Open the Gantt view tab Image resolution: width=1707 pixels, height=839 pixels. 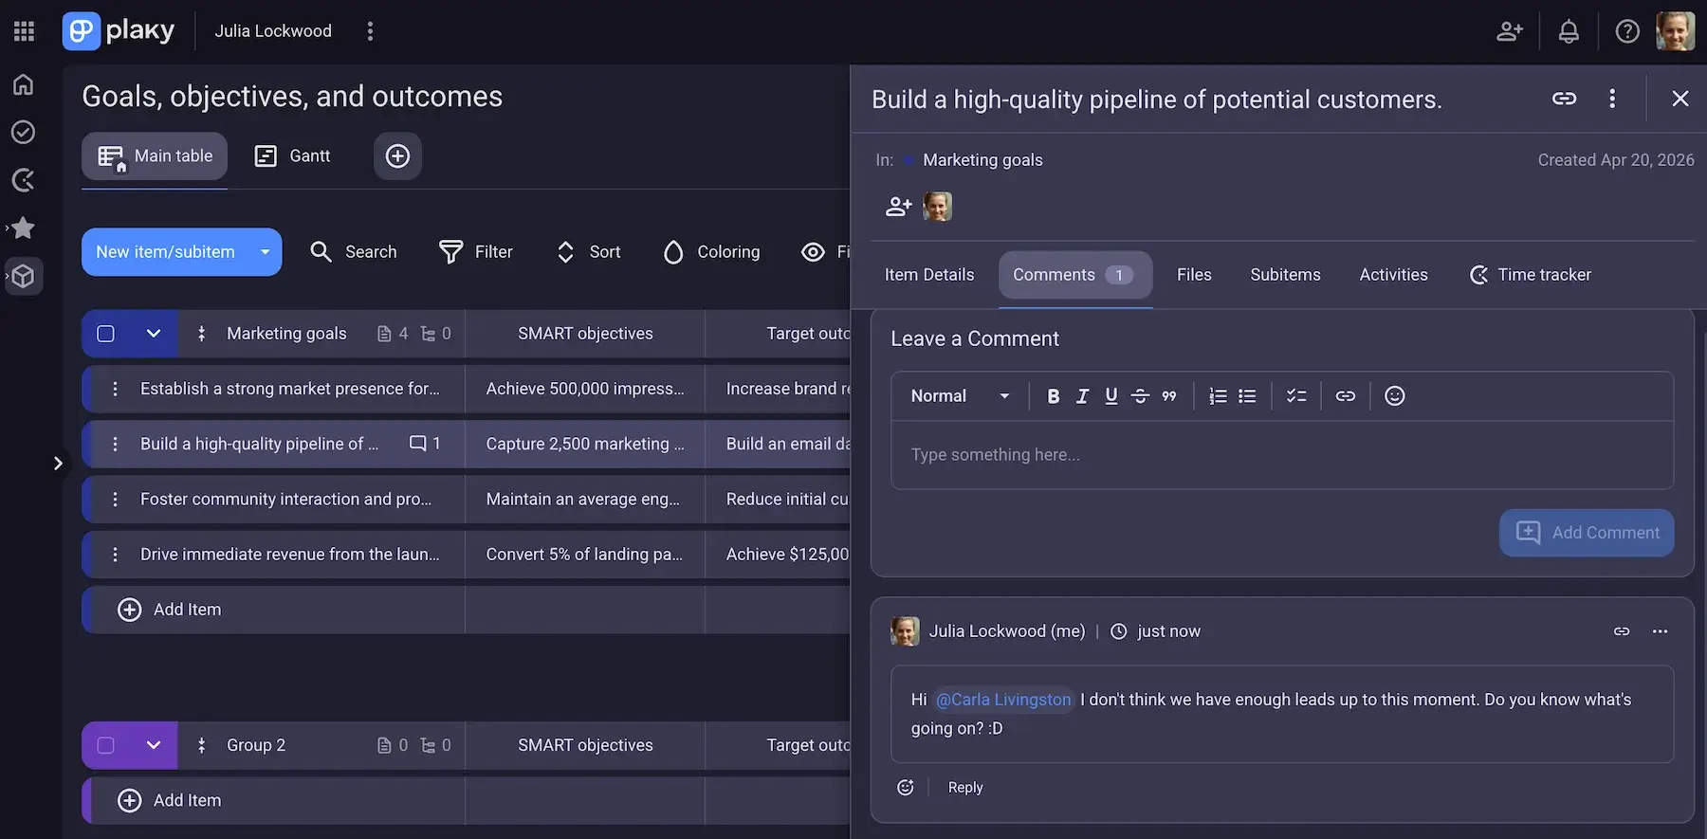293,155
